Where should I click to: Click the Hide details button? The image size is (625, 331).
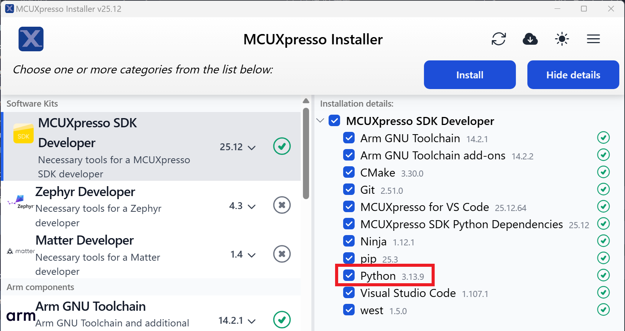coord(573,75)
